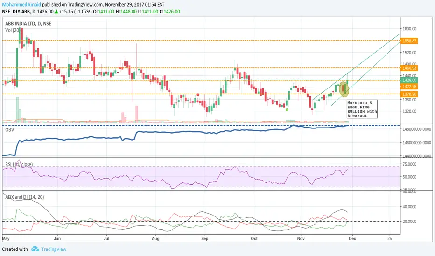
Task: Click the Morubozu & ENGULFING BULLISH annotation box
Action: tap(362, 109)
